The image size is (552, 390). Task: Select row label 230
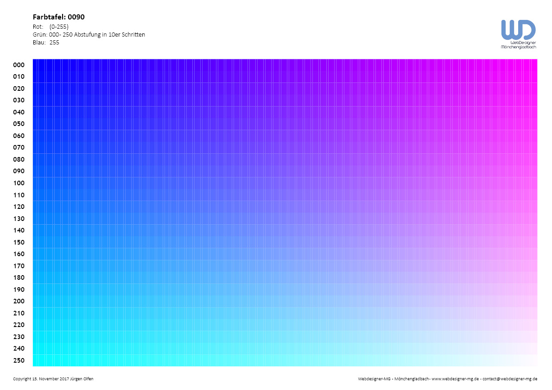19,337
